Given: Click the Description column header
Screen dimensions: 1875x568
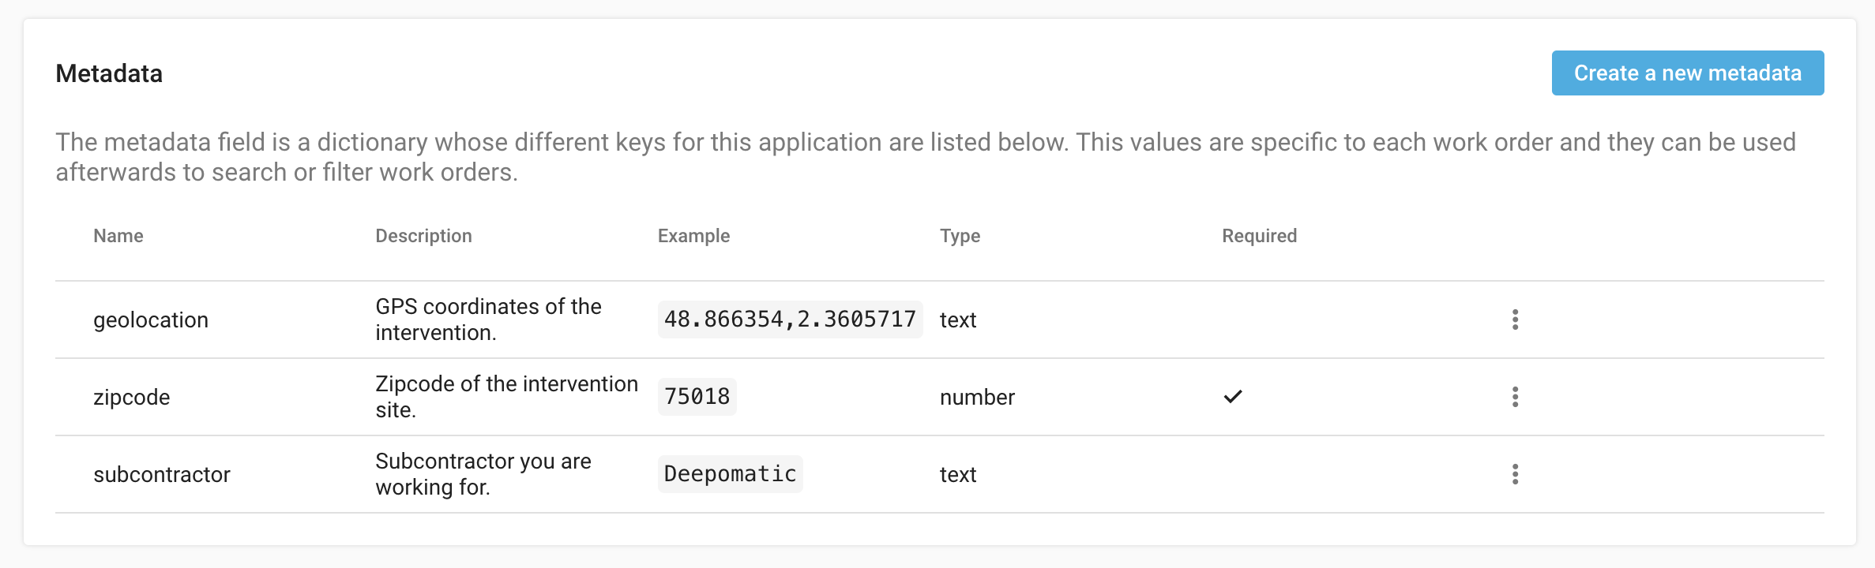Looking at the screenshot, I should (423, 236).
